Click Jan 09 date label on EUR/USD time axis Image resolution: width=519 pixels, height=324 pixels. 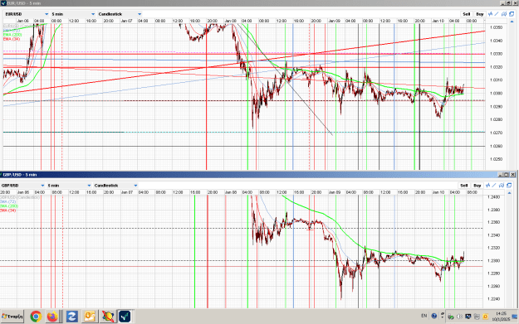335,21
